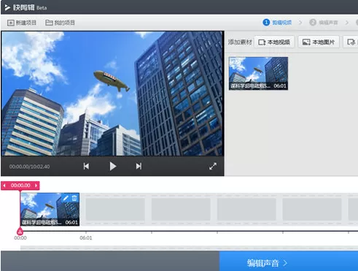This screenshot has width=358, height=271.
Task: Add 本地图片 local picture material
Action: coord(319,42)
